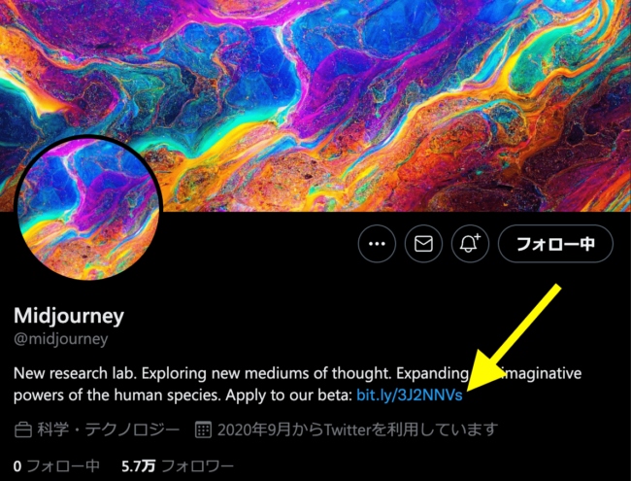
Task: View the 0 フォロー中 following list
Action: 56,466
